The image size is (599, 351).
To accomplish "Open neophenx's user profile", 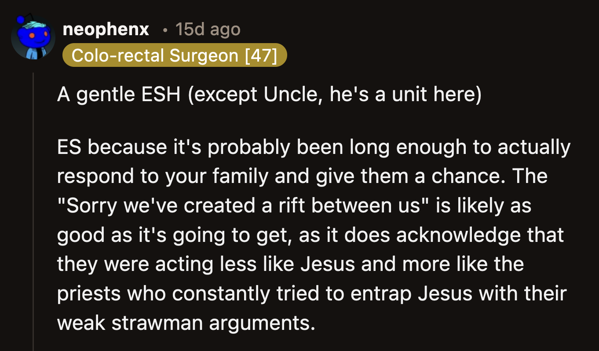I will tap(106, 29).
